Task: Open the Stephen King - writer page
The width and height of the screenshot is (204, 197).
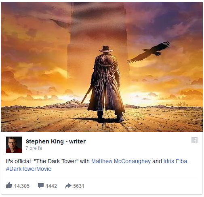Action: [56, 141]
